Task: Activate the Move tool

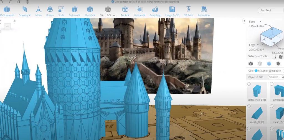Action: coord(38,12)
